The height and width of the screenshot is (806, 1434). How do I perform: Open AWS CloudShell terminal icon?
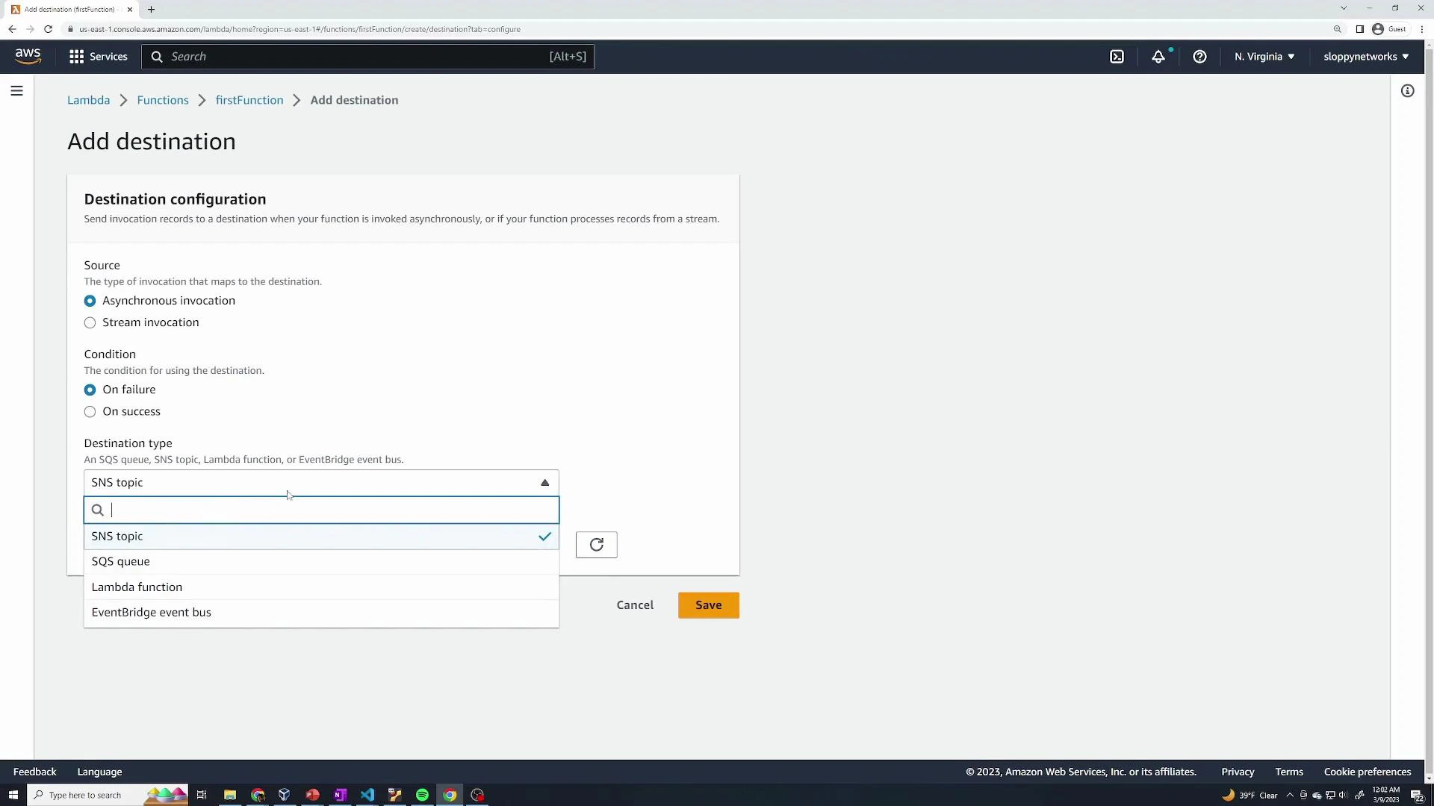1117,56
